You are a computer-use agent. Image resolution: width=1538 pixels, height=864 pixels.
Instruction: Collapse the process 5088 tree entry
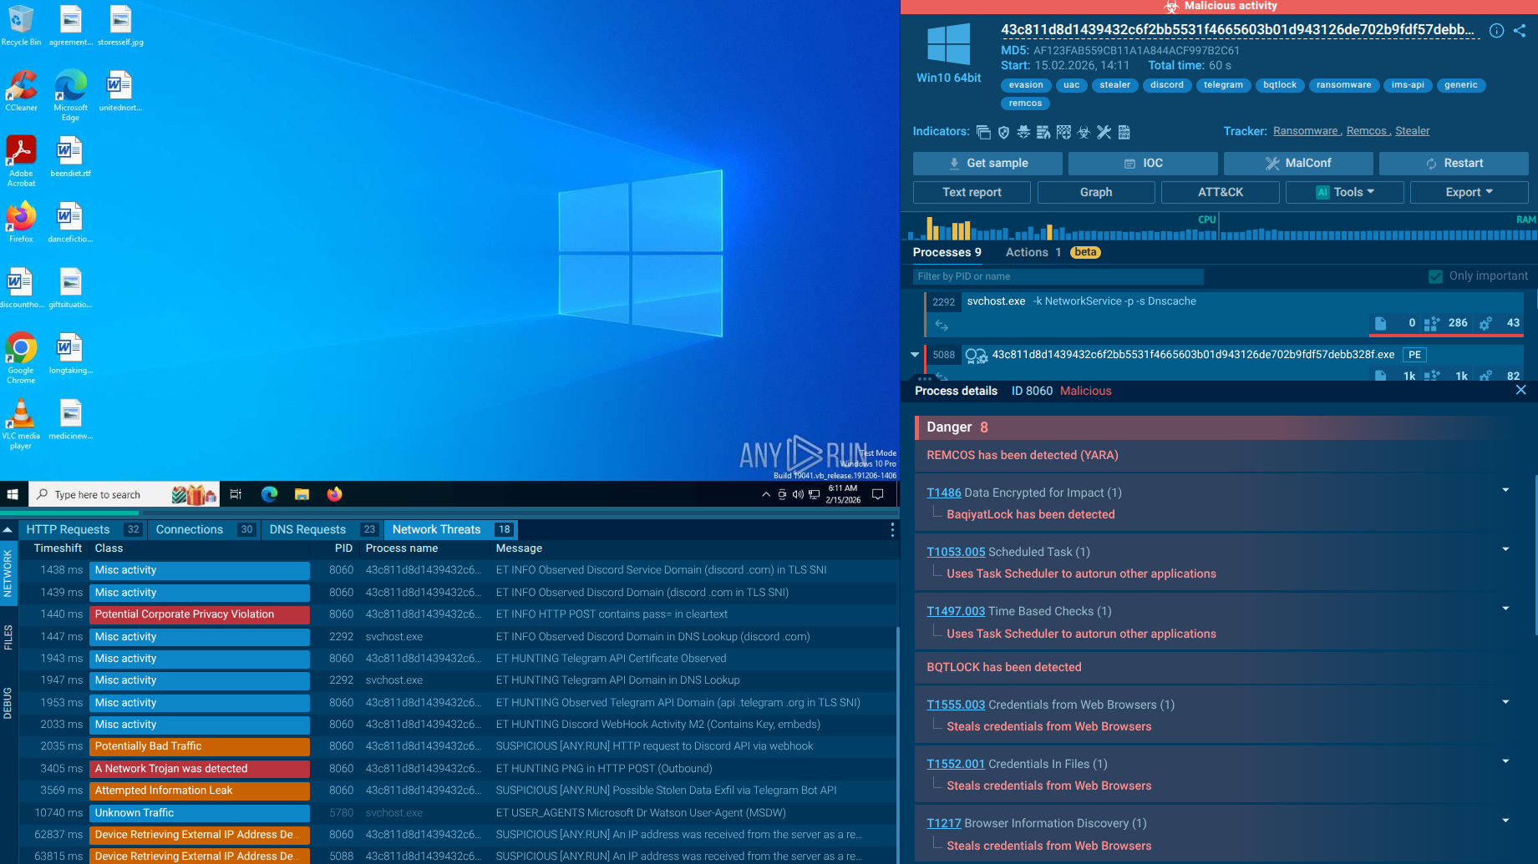click(x=915, y=354)
